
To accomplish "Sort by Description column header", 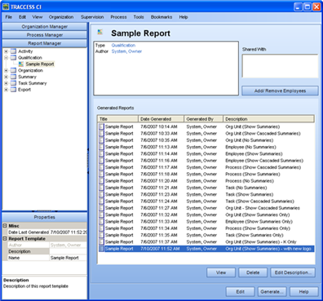I will 269,119.
